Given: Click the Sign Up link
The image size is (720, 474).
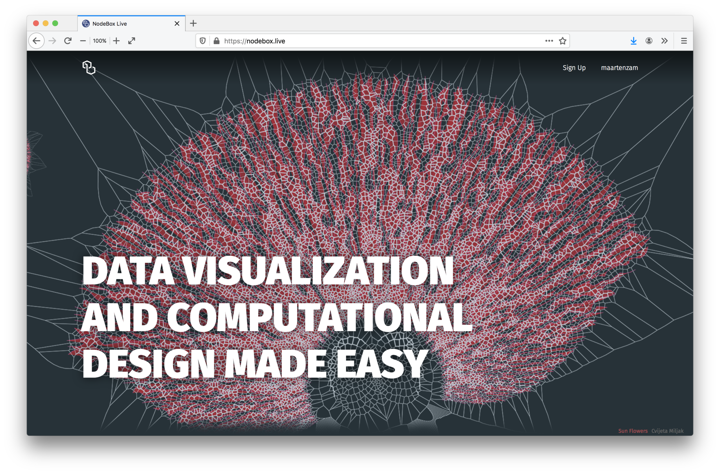Looking at the screenshot, I should pyautogui.click(x=574, y=68).
